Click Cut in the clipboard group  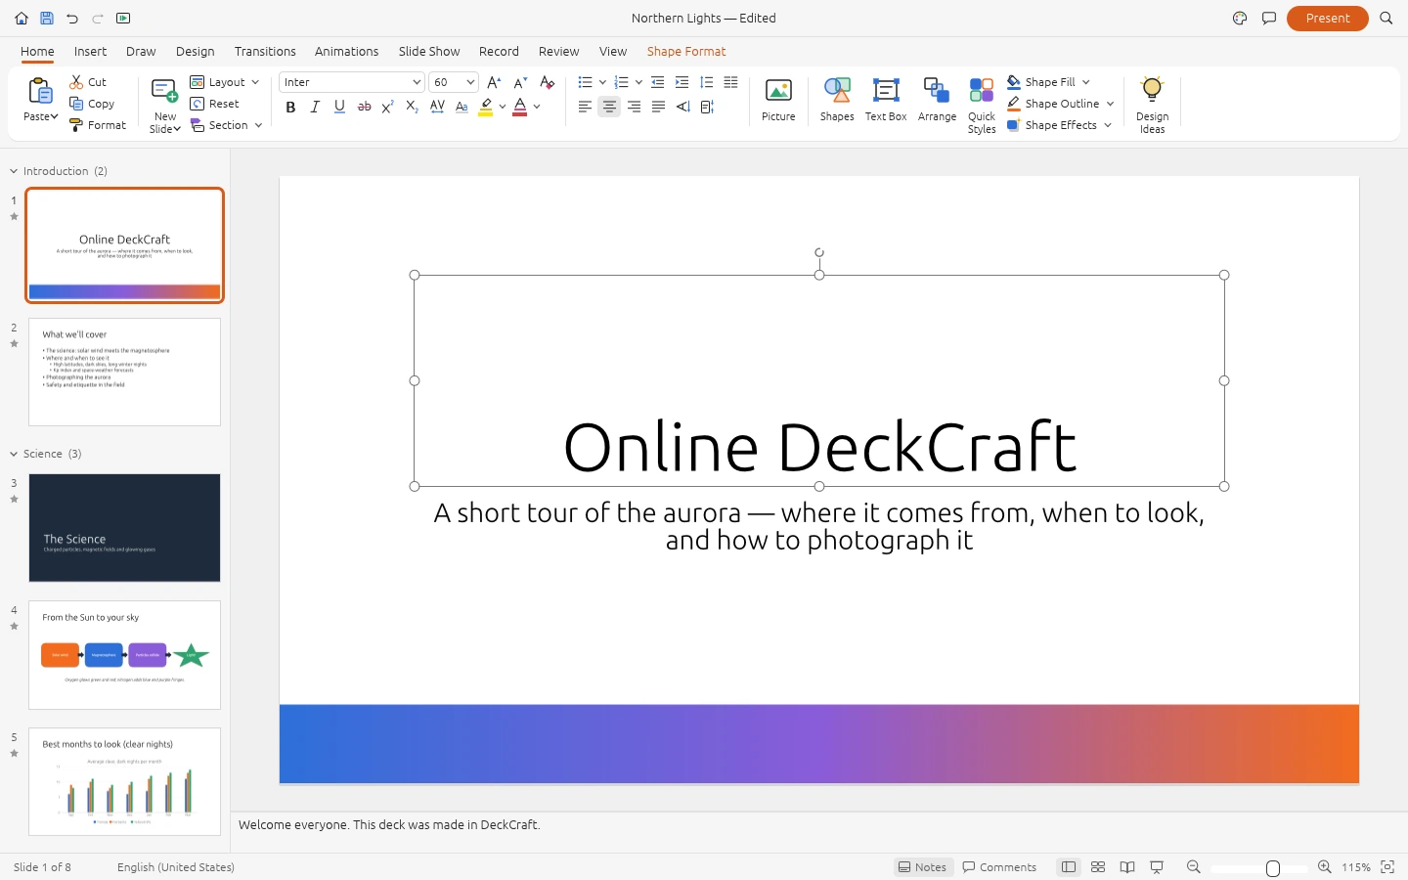pyautogui.click(x=88, y=82)
